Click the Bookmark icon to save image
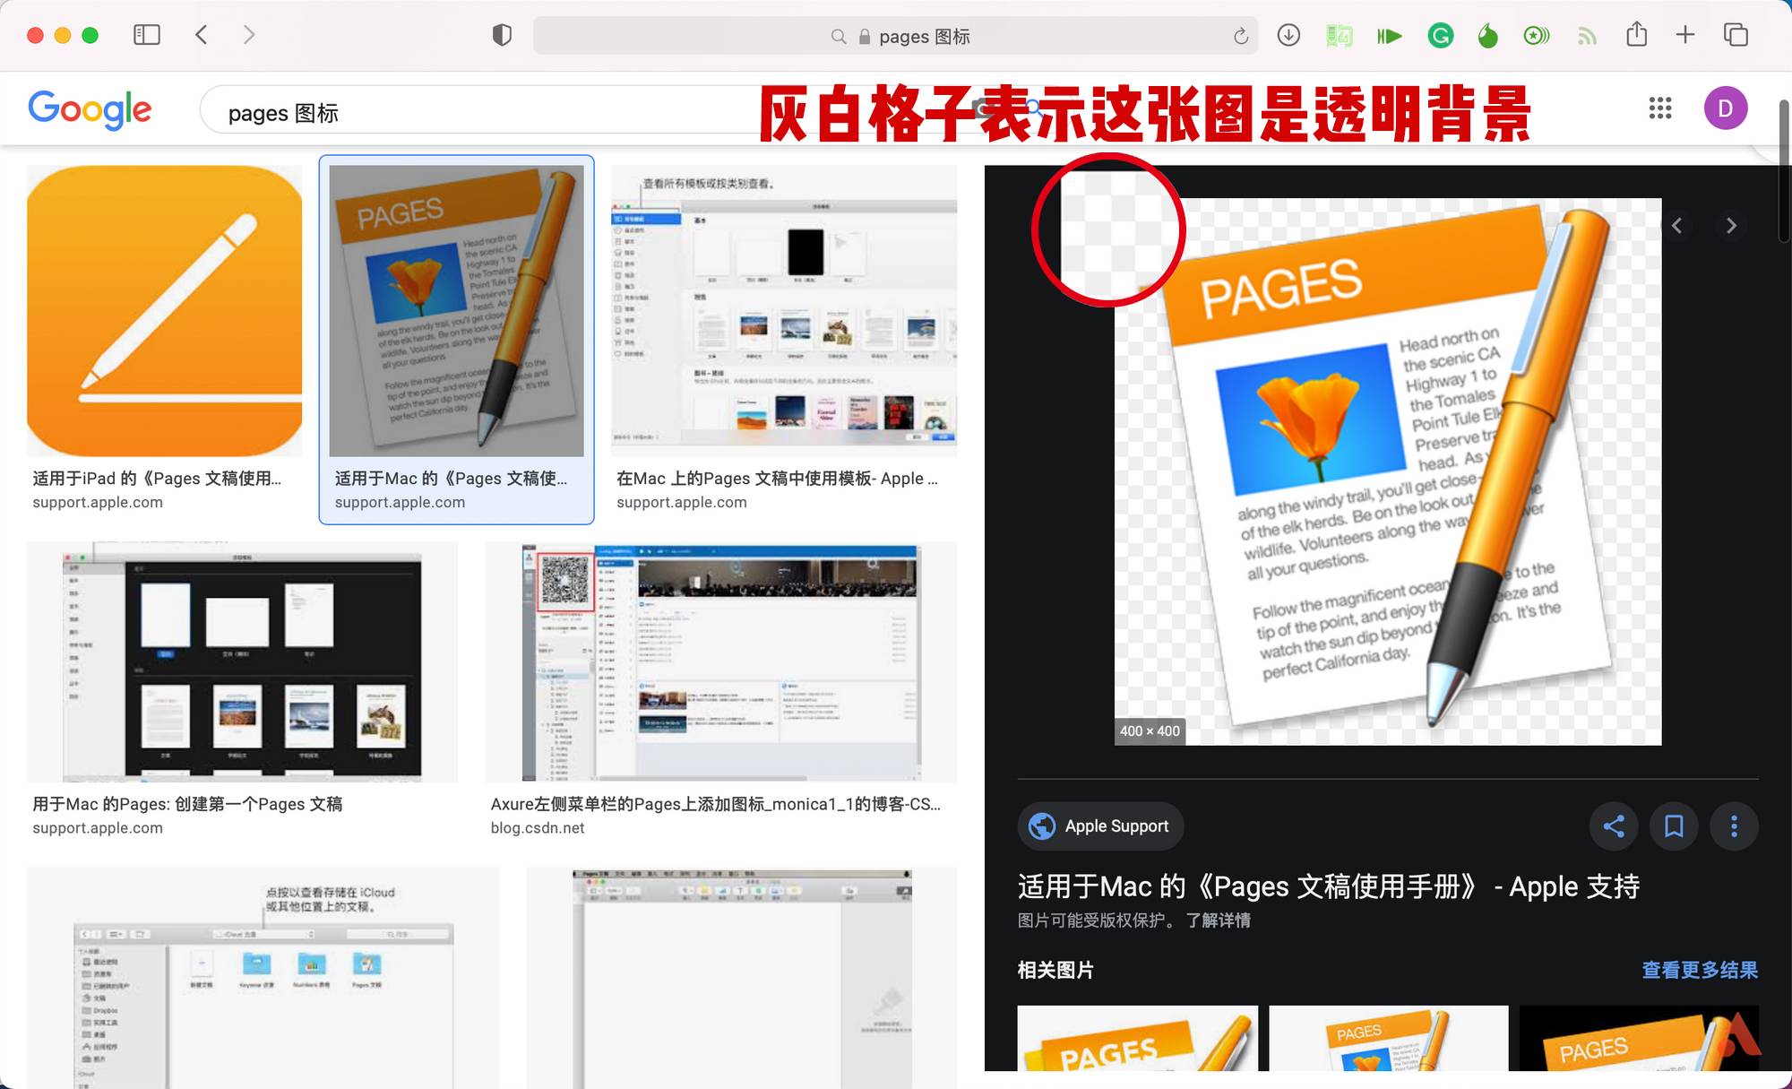The image size is (1792, 1089). [x=1673, y=825]
